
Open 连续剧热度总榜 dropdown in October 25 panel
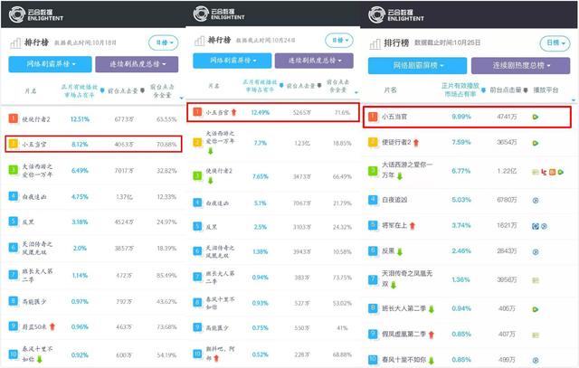(x=521, y=66)
